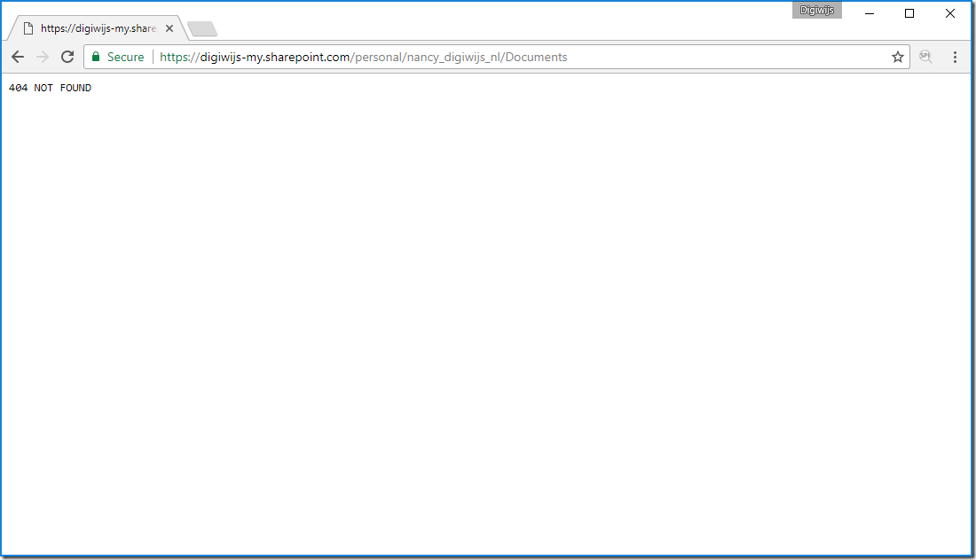View site info via green padlock
Viewport: 976px width, 560px height.
96,58
